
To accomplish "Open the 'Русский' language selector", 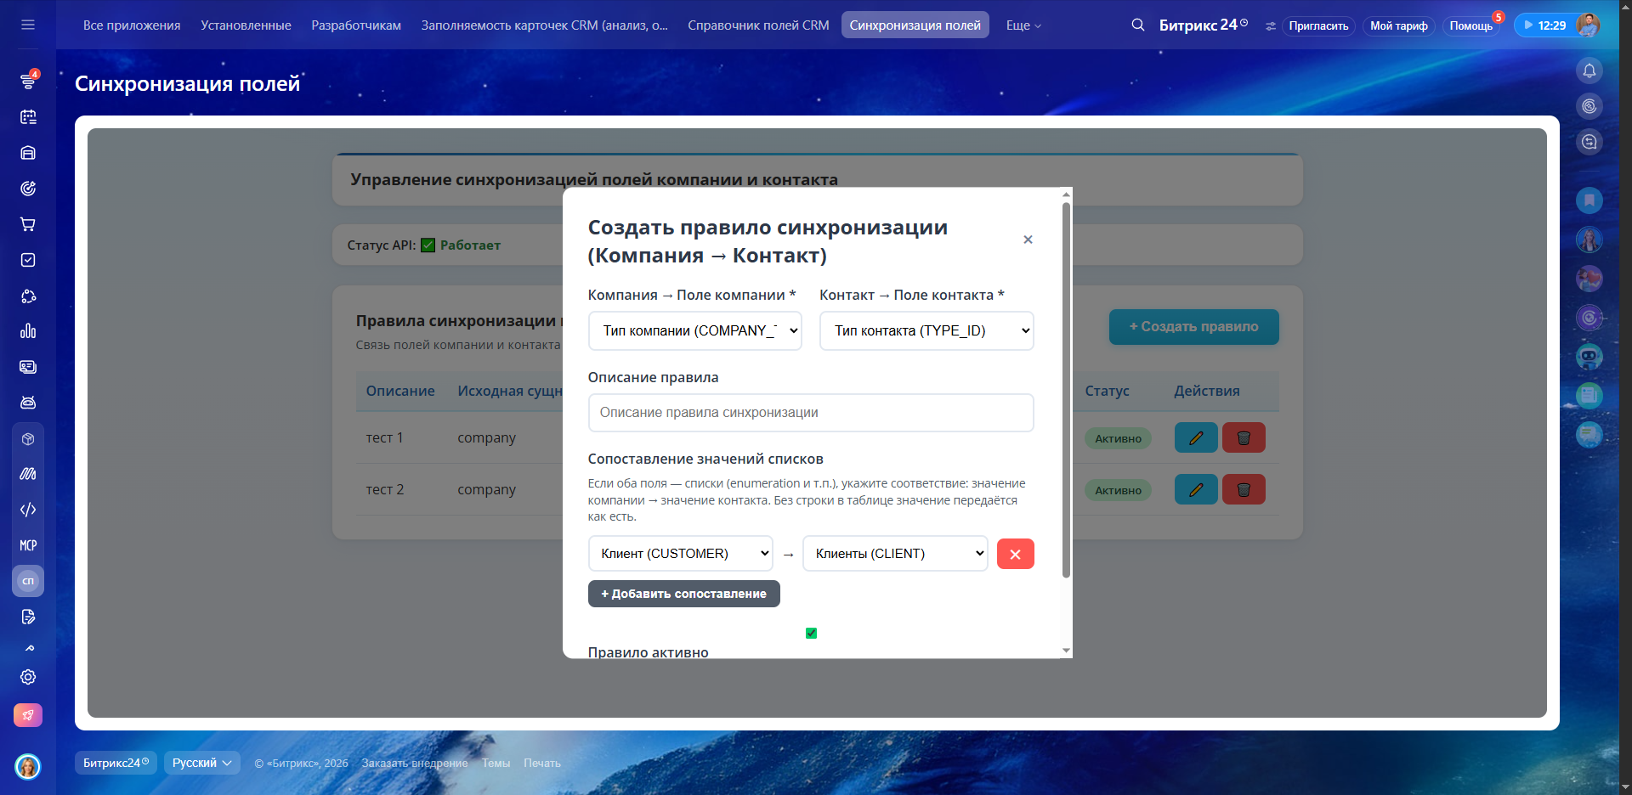I will point(202,763).
